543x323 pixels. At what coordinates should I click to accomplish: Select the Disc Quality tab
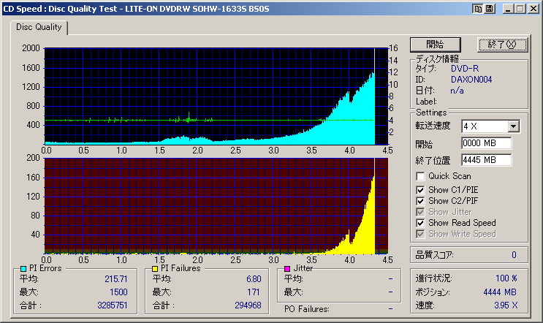pos(39,27)
